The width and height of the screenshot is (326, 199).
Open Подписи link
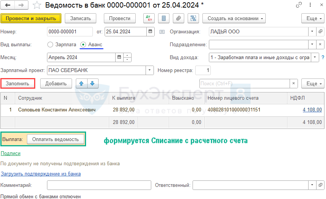(11, 153)
